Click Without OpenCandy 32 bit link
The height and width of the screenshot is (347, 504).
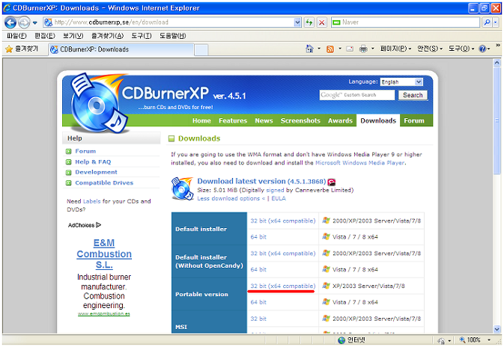click(x=283, y=254)
